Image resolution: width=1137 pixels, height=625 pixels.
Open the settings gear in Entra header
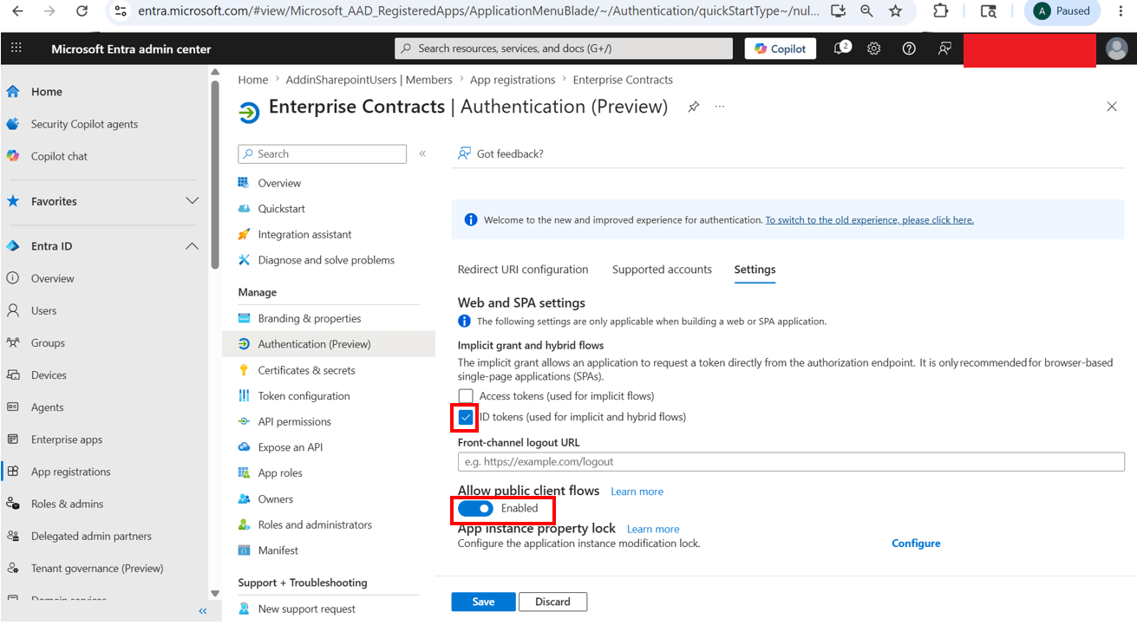[x=874, y=49]
